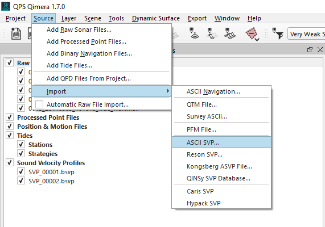Open the Dynamic Surface menu
This screenshot has height=227, width=325.
tap(156, 18)
